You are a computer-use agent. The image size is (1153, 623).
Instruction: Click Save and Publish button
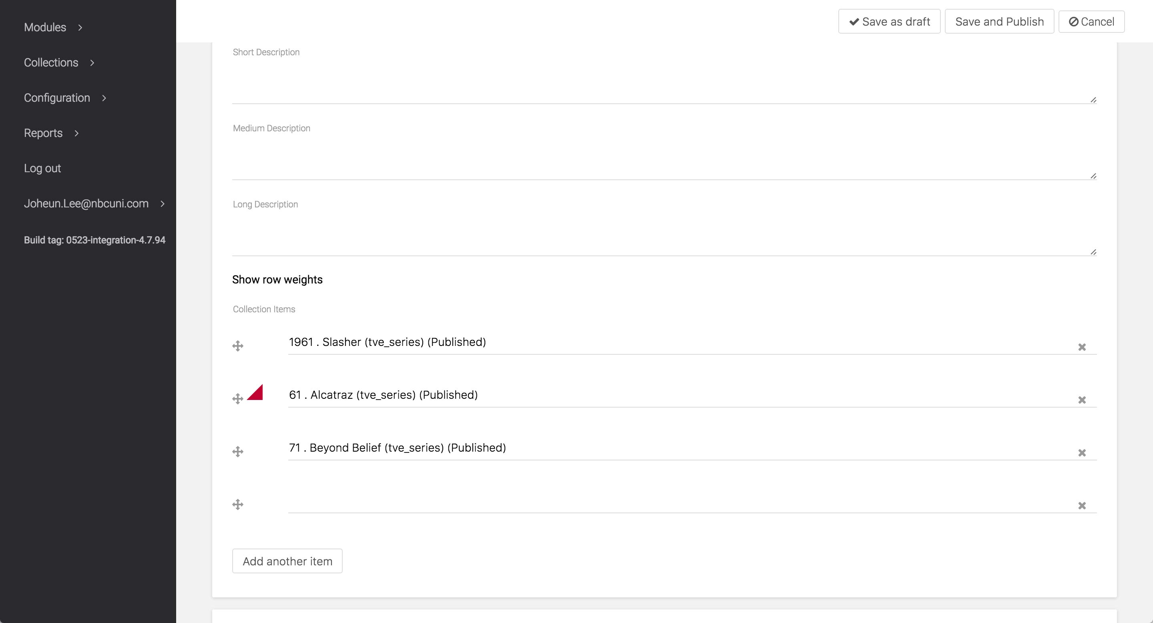point(999,22)
